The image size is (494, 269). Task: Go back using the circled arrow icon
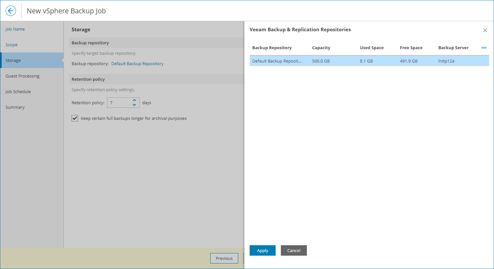tap(11, 11)
